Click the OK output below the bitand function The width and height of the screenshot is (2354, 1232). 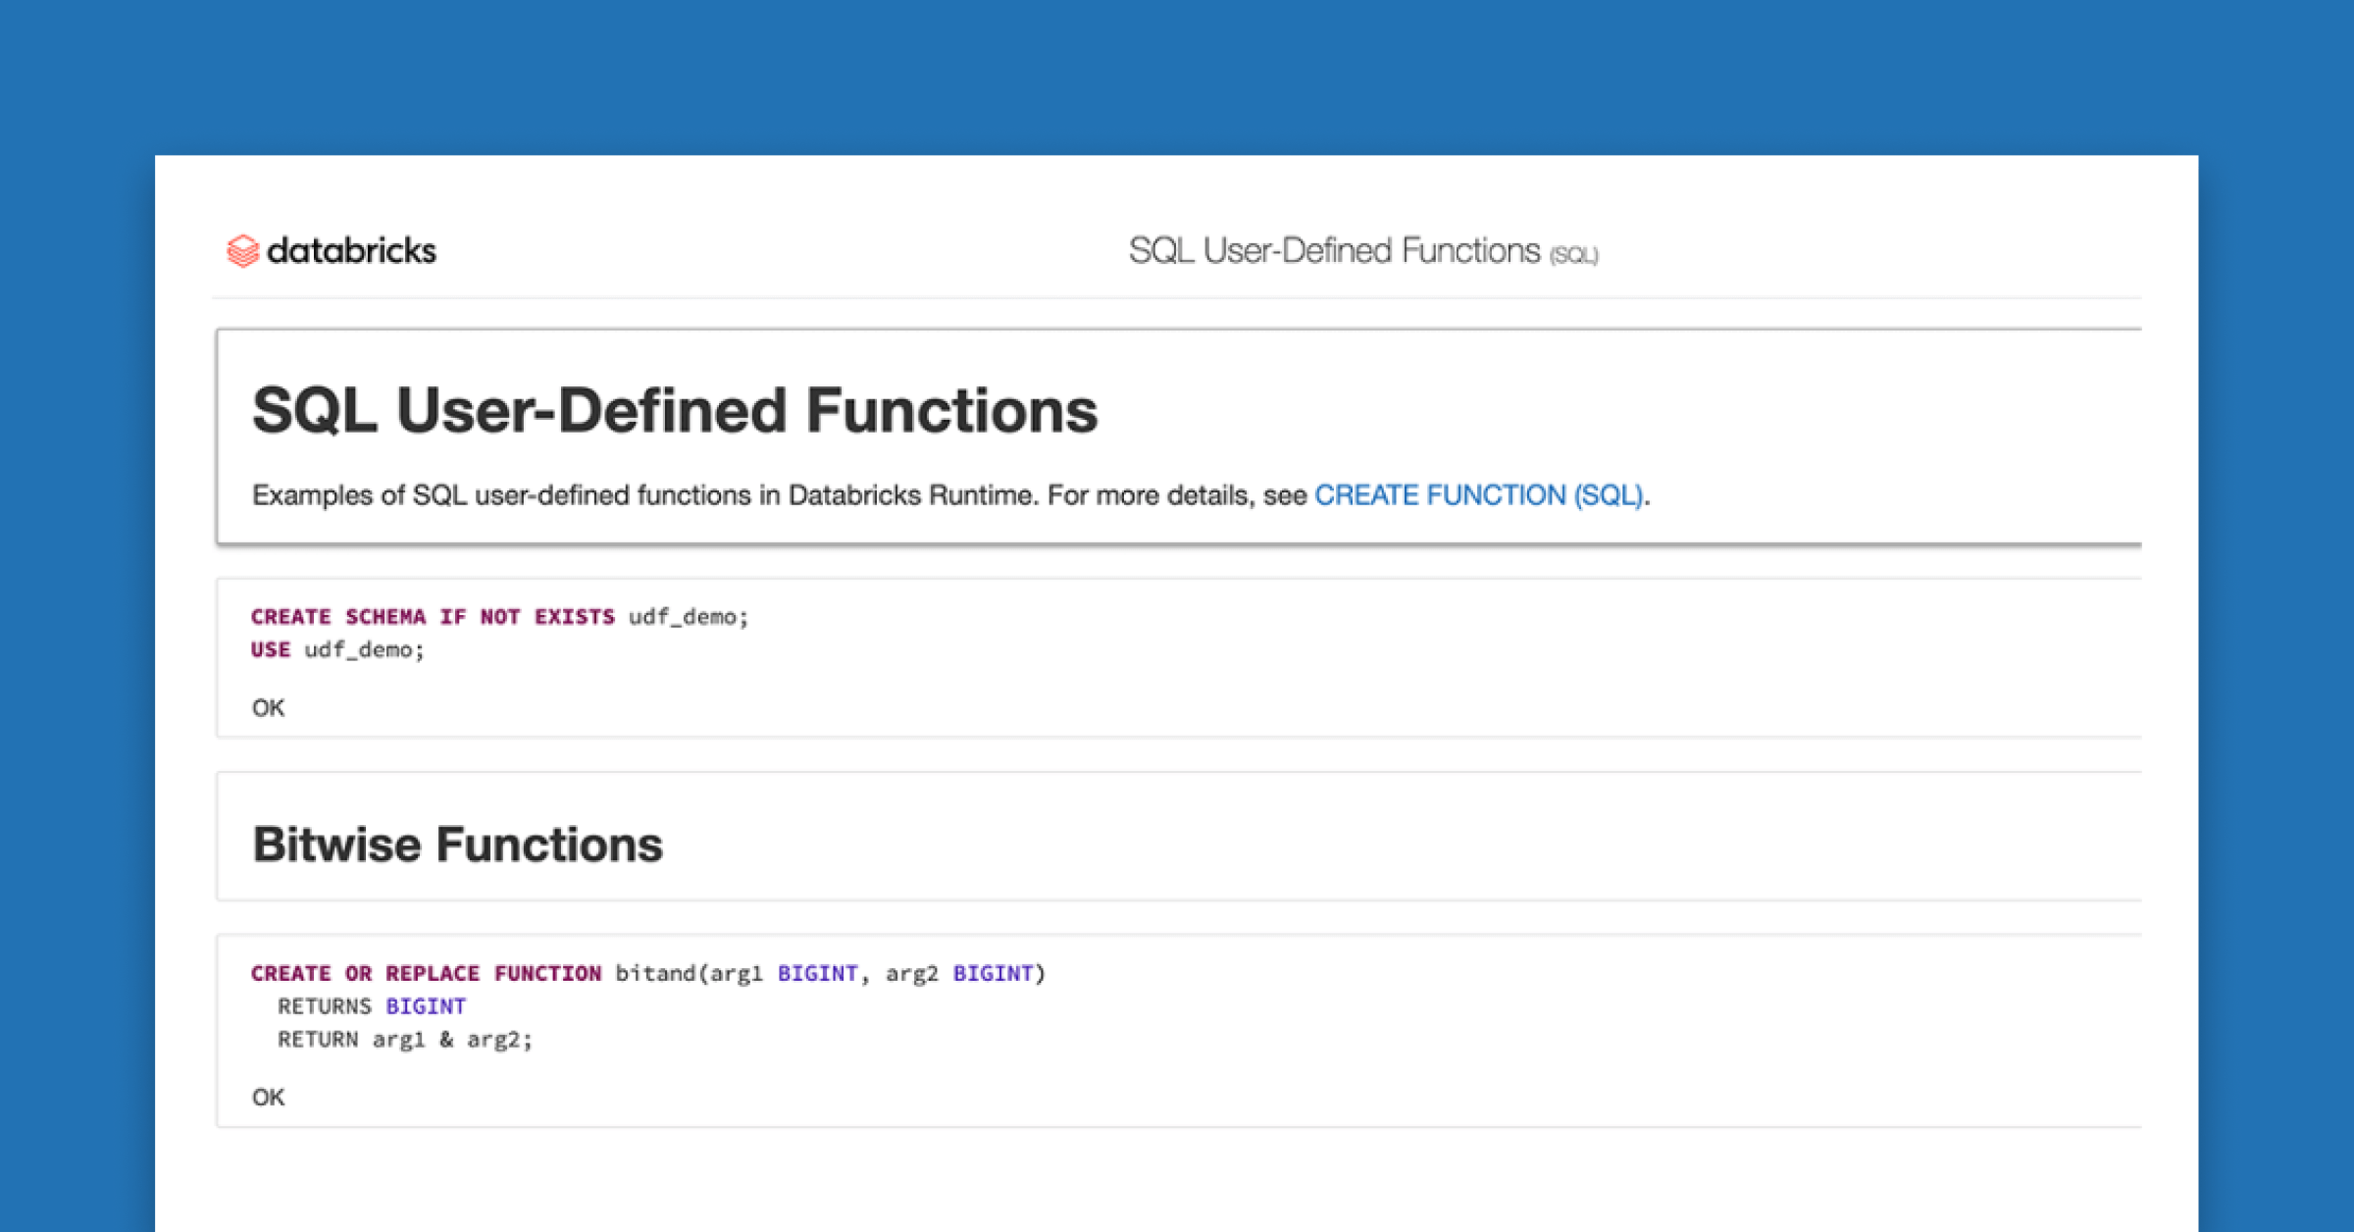coord(269,1097)
